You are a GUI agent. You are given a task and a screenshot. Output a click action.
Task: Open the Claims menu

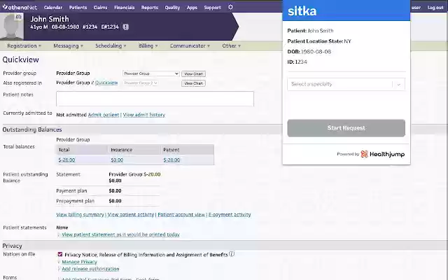click(x=100, y=8)
